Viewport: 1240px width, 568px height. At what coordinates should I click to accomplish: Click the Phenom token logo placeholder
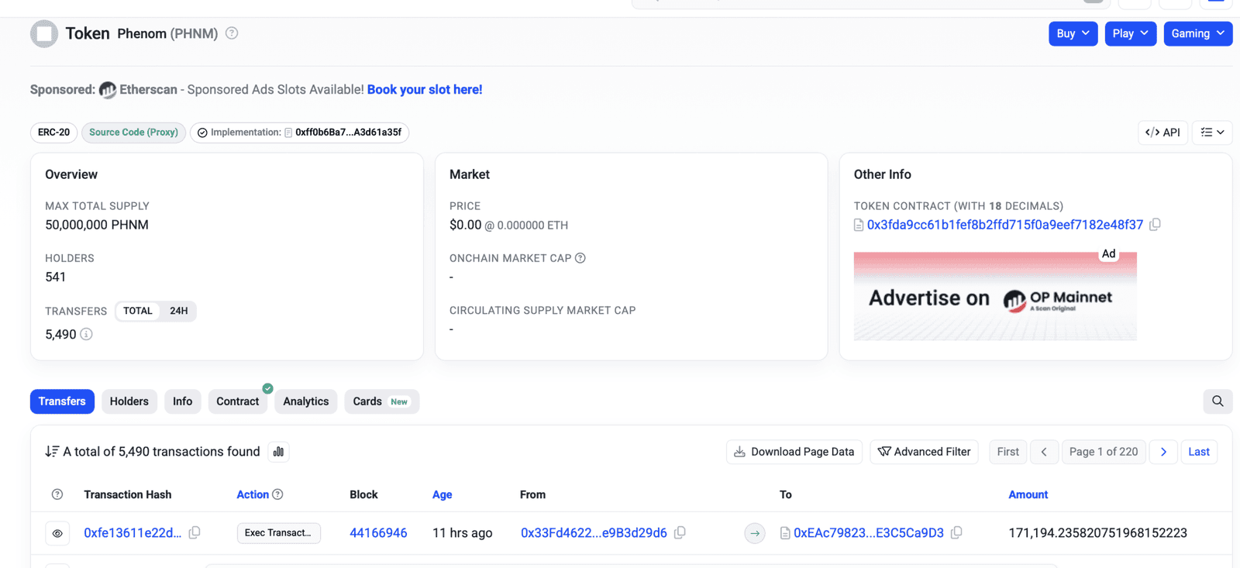[44, 34]
